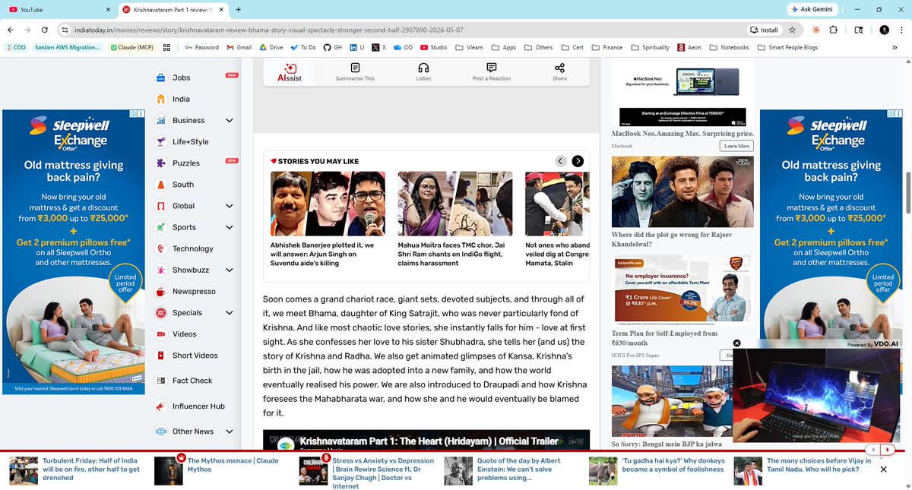Open the Claude (MCP) bookmark
The image size is (912, 490).
pos(133,47)
